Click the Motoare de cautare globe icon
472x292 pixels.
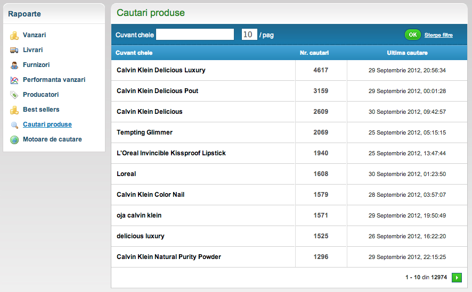(14, 140)
